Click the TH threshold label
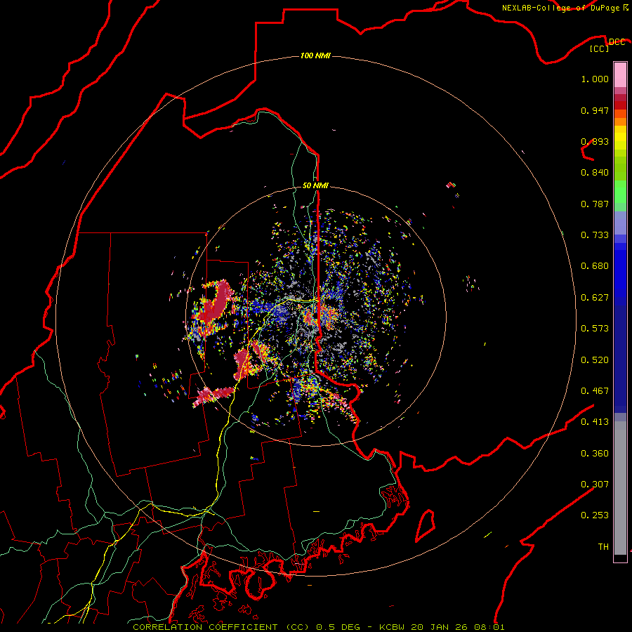Viewport: 632px width, 632px height. click(x=603, y=547)
